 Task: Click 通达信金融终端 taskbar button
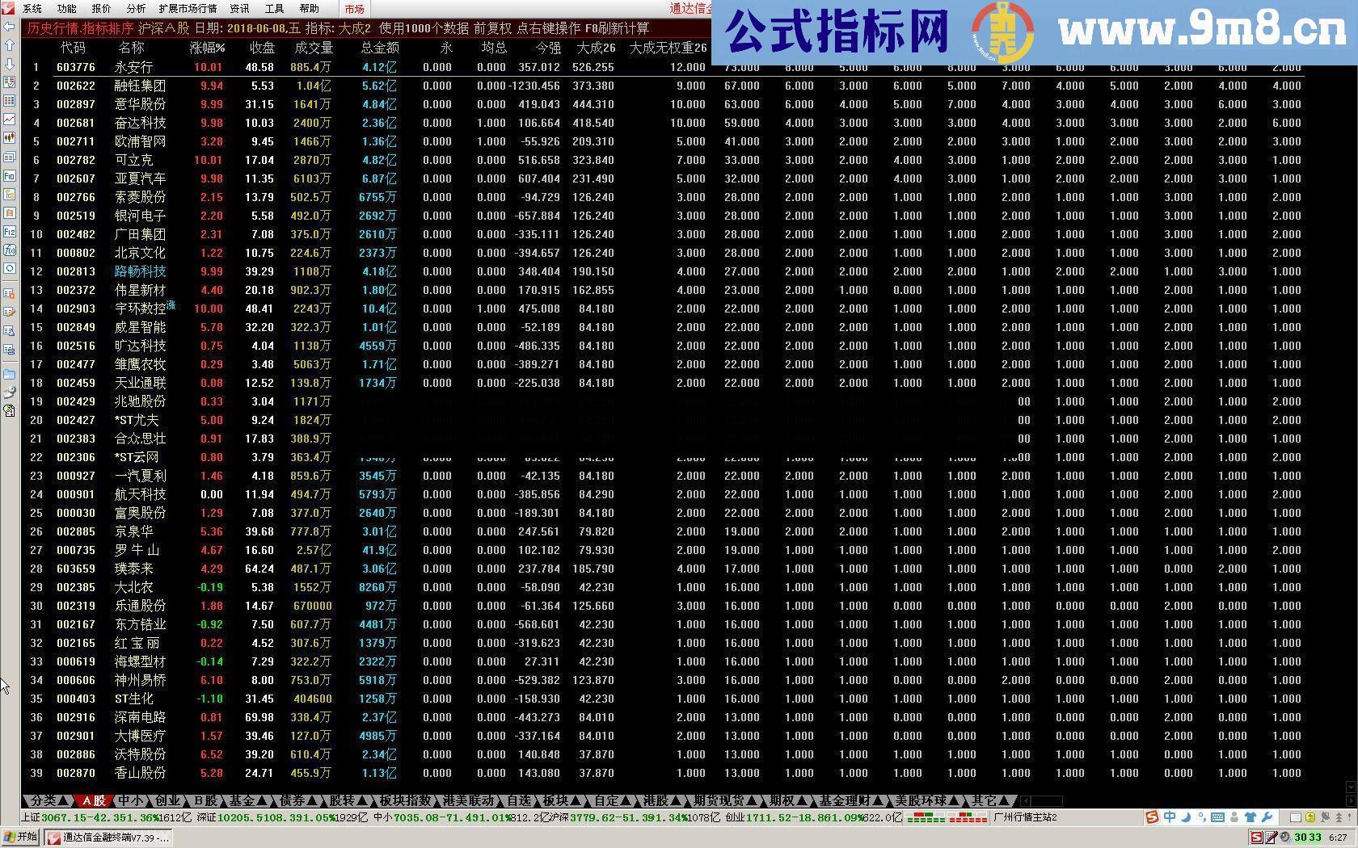[x=108, y=838]
